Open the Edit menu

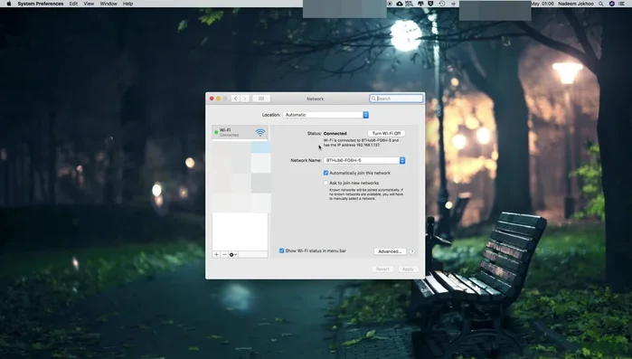(x=73, y=4)
